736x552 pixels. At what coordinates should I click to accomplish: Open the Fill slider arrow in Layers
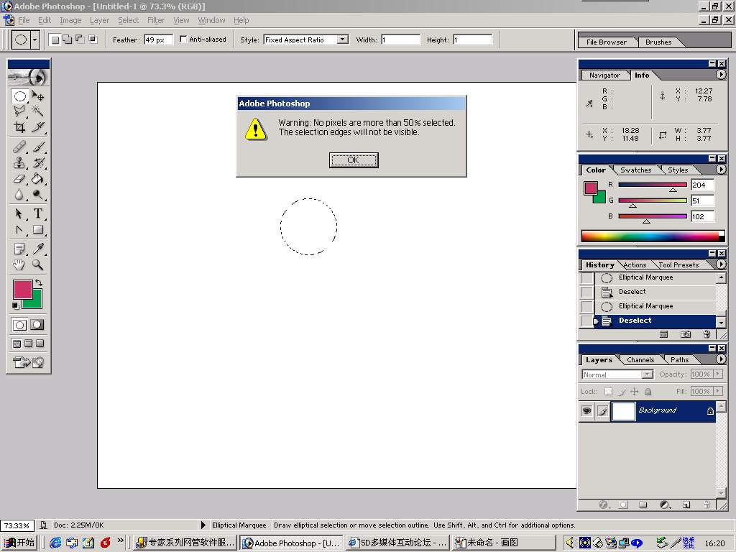pyautogui.click(x=717, y=391)
